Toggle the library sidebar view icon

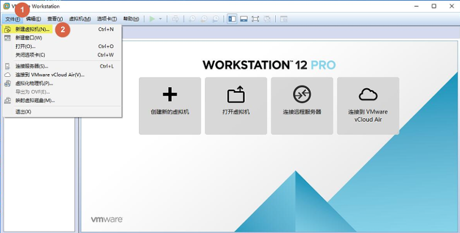[x=232, y=19]
